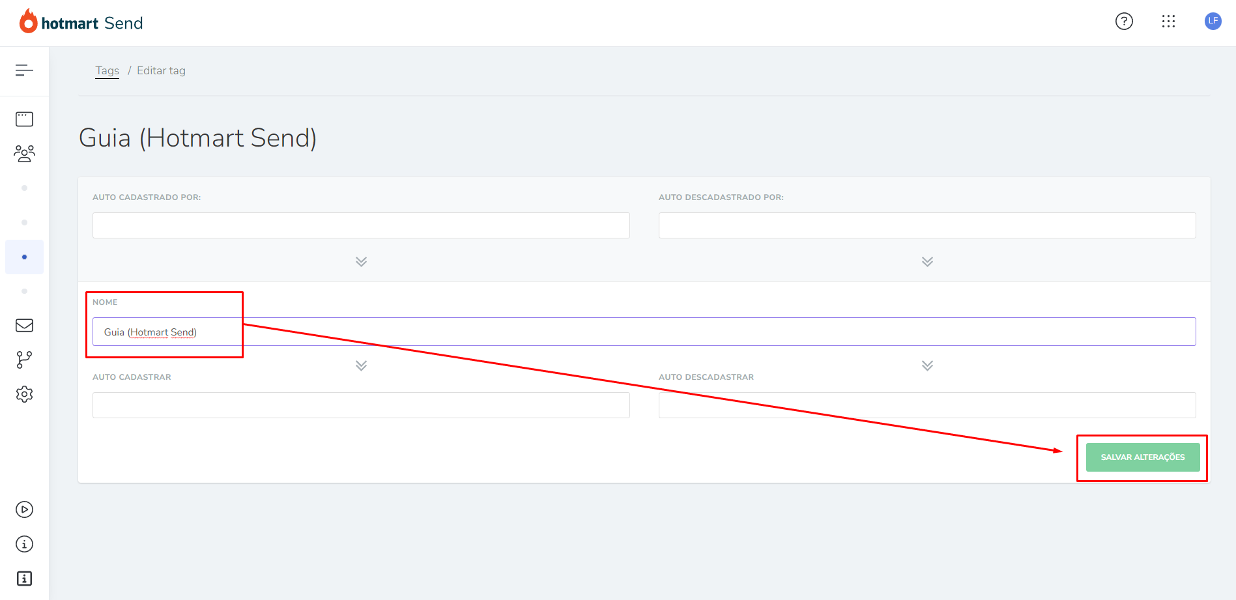
Task: Expand chevron below Auto Descadastrado Por
Action: click(x=927, y=262)
